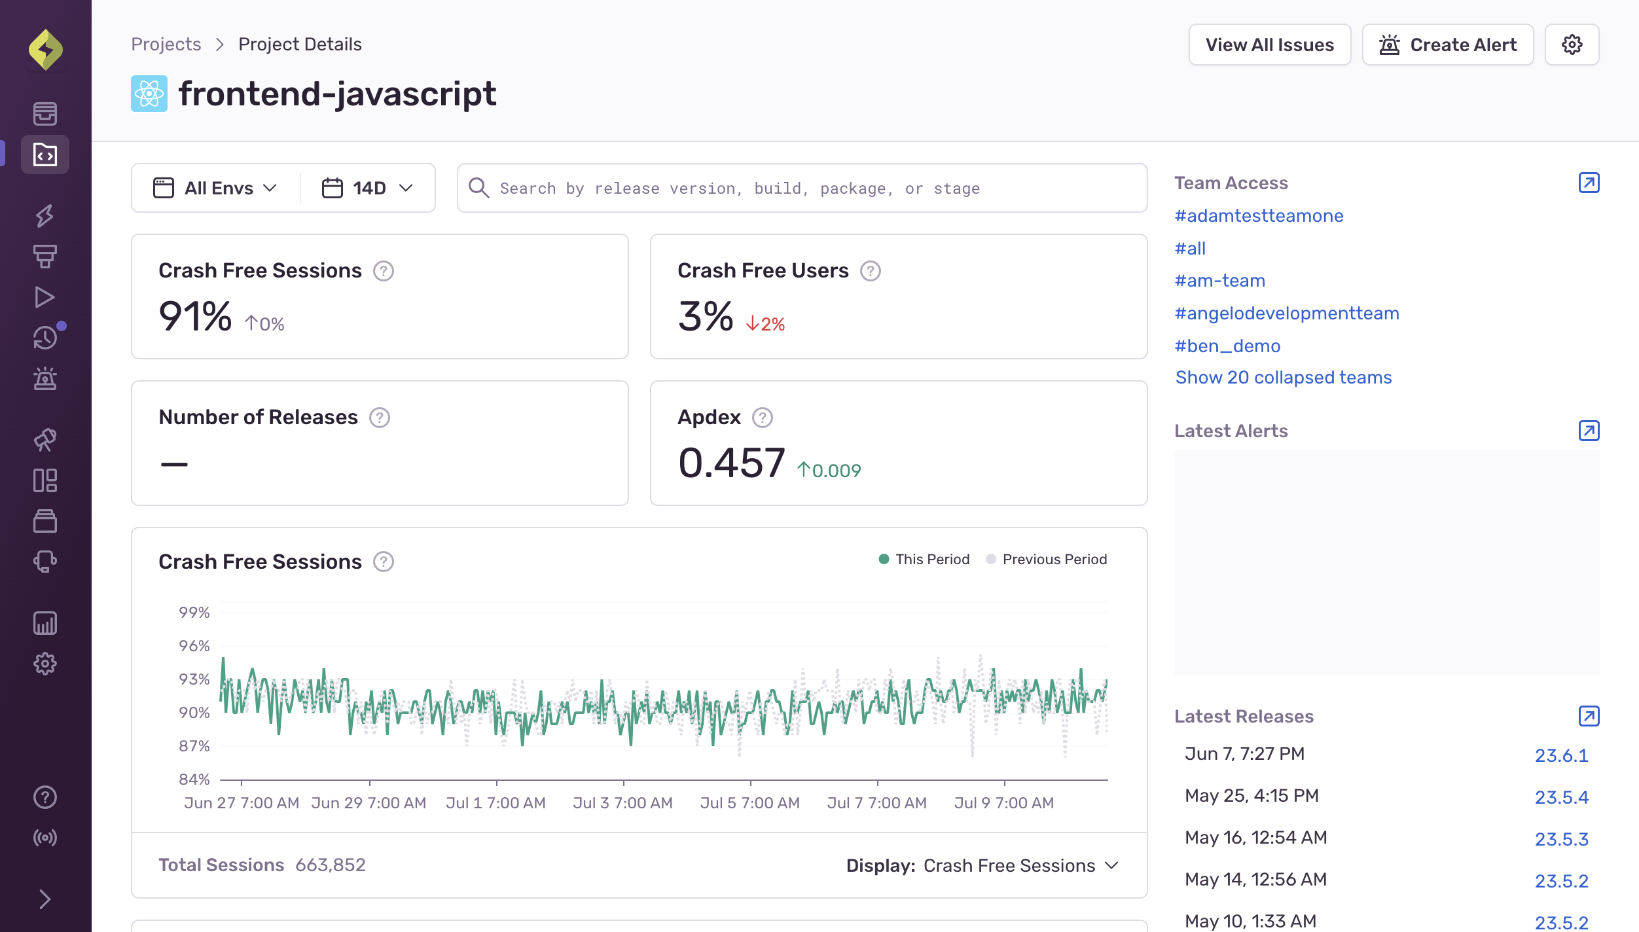1639x932 pixels.
Task: Click the May 16, 12:54 AM release date
Action: click(x=1255, y=837)
